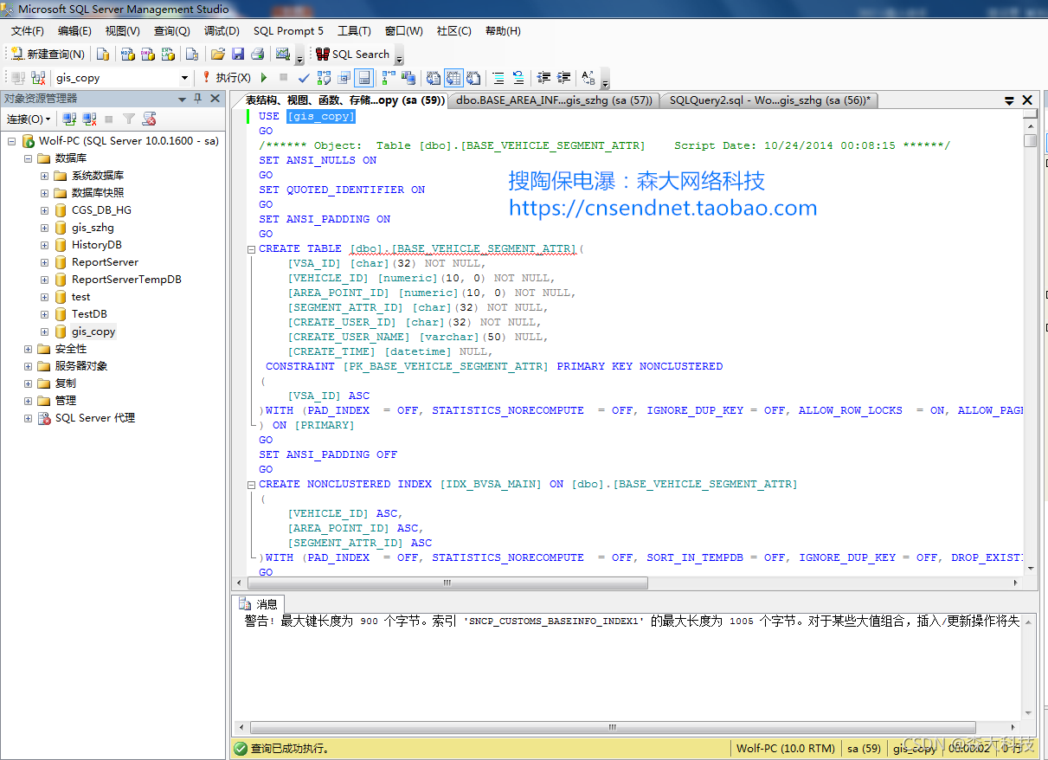1048x760 pixels.
Task: Click the new Database Engine query icon
Action: [103, 54]
